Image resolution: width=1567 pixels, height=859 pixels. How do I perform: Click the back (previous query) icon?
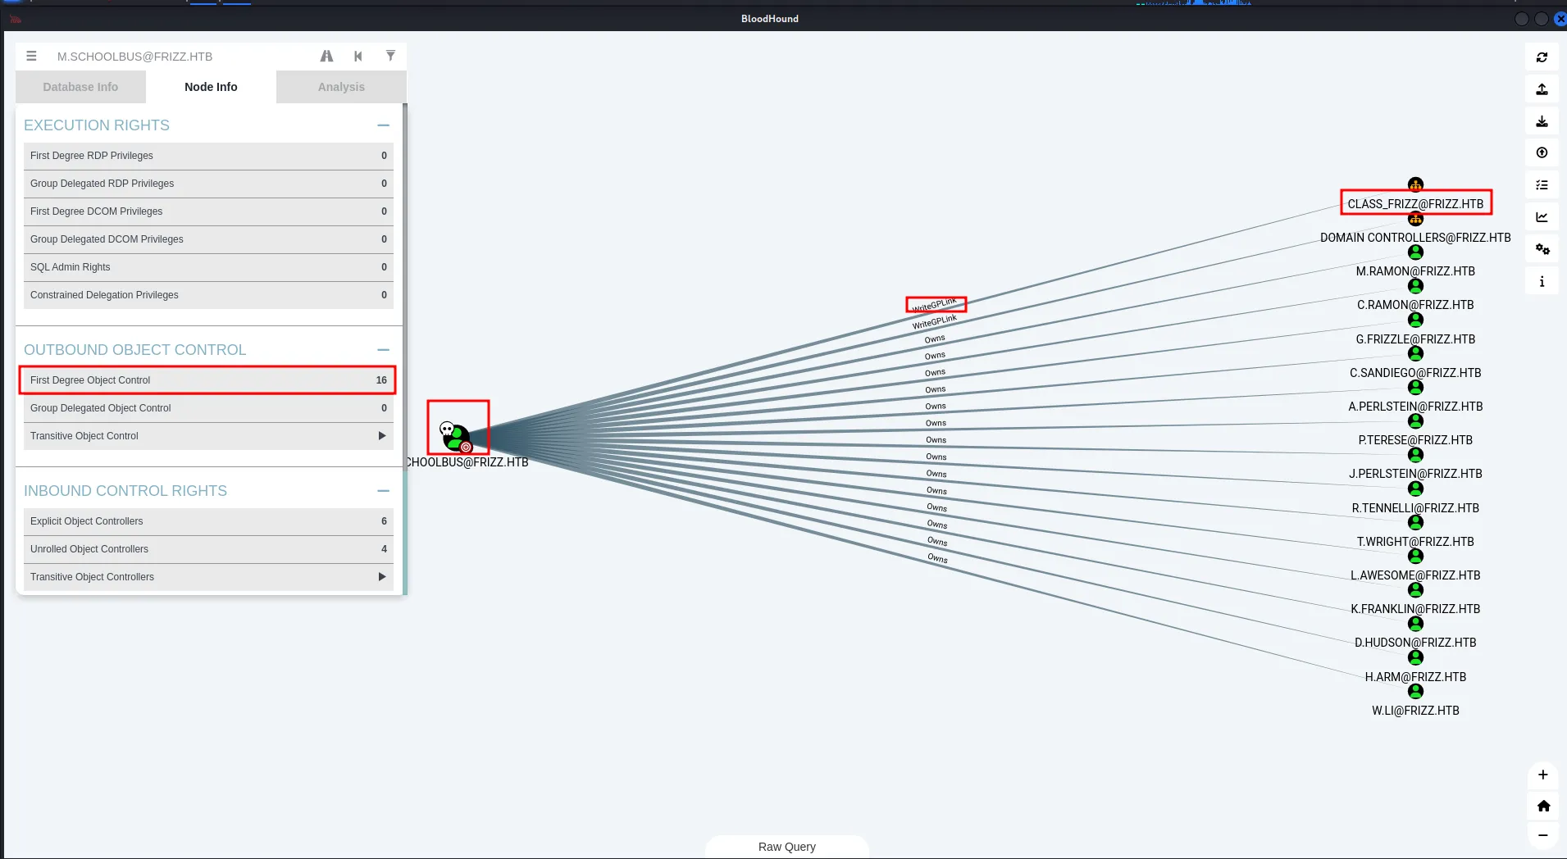(x=358, y=56)
